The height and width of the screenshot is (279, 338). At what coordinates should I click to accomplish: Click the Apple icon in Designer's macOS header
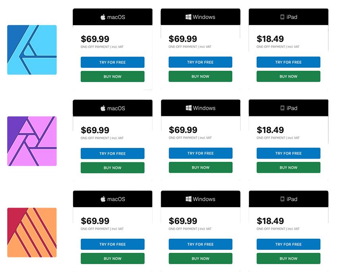pyautogui.click(x=103, y=17)
